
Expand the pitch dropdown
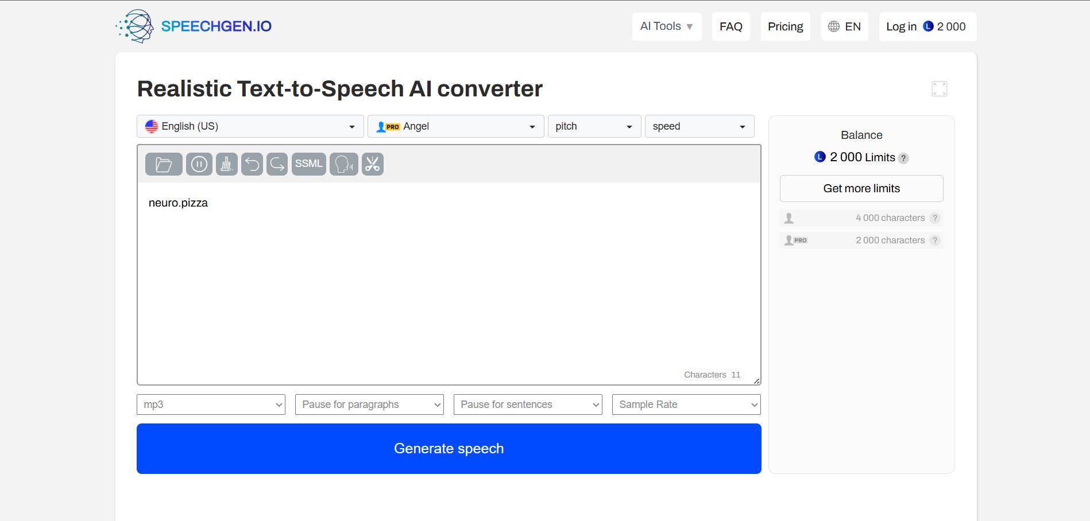click(x=593, y=126)
